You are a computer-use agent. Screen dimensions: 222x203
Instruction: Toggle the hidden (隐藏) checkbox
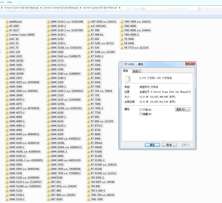pos(141,114)
